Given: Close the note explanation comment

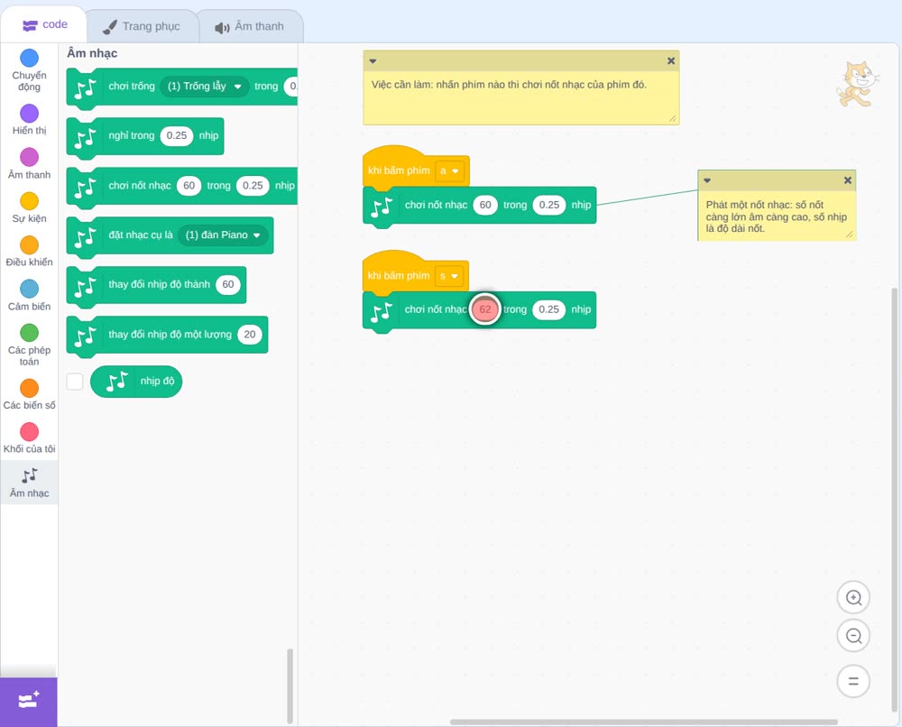Looking at the screenshot, I should 847,180.
